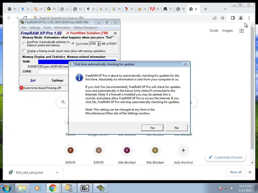
Task: Open the Google apps grid
Action: coord(241,30)
